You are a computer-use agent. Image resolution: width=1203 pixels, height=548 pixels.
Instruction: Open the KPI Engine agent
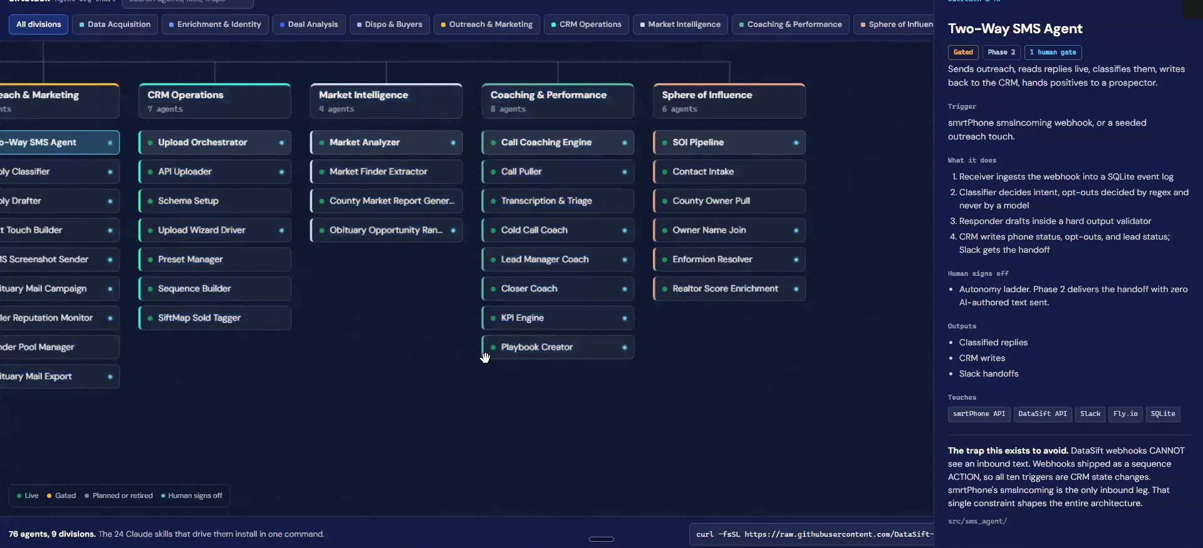point(558,318)
